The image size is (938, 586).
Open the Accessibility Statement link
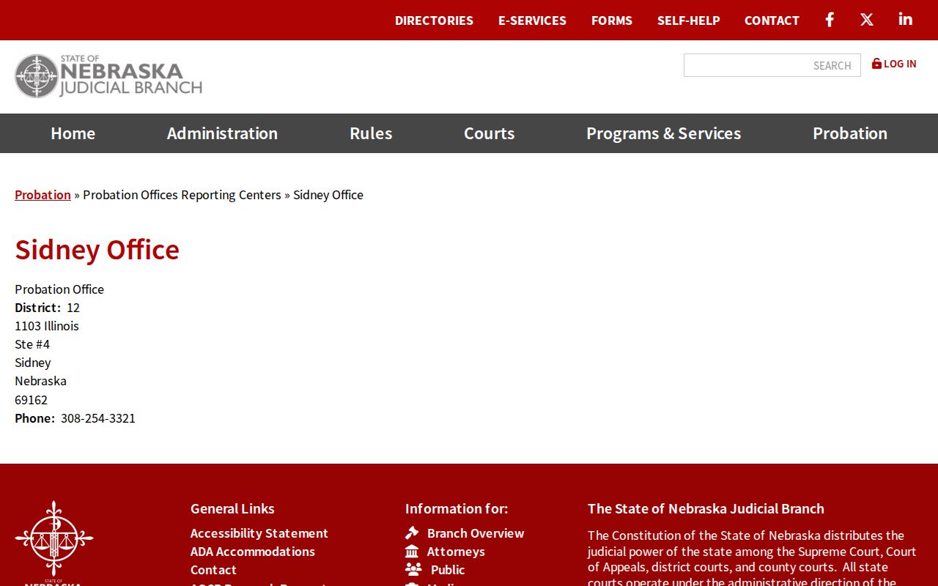[259, 533]
